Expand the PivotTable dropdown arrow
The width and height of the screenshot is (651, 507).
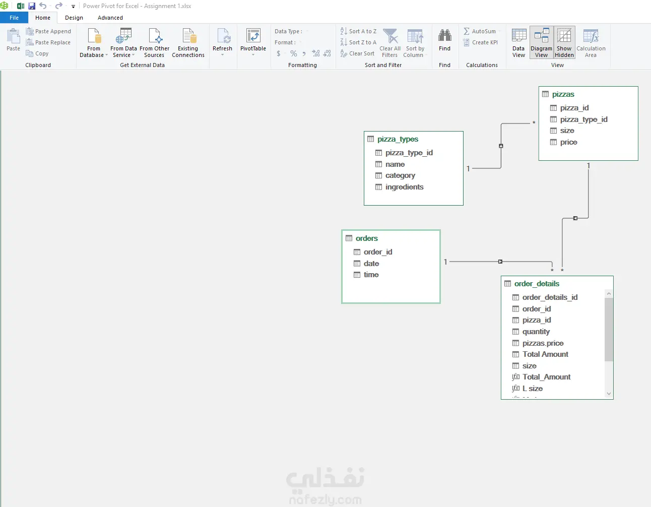pos(253,54)
